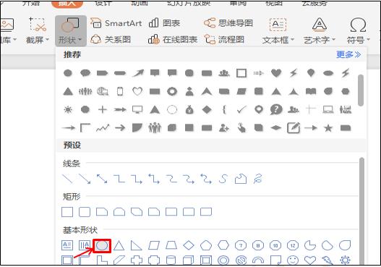The height and width of the screenshot is (267, 381).
Task: Choose the red heart shape in 推荐
Action: pyautogui.click(x=276, y=72)
